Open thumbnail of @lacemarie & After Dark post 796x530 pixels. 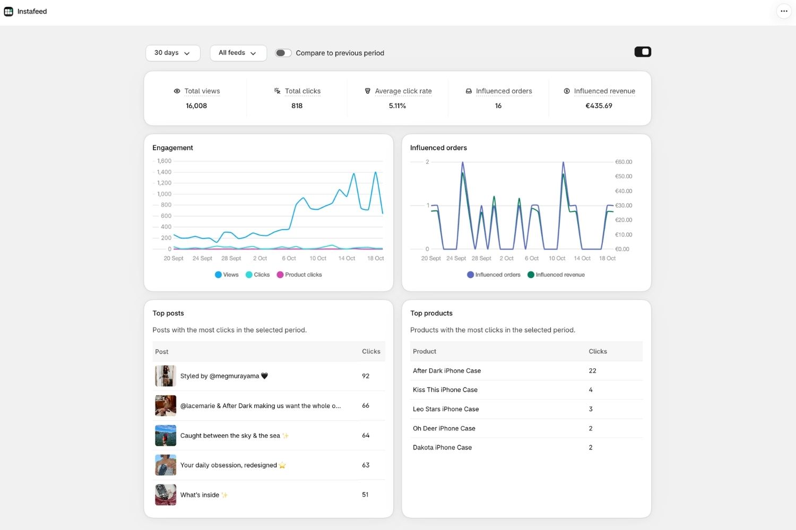click(x=166, y=405)
